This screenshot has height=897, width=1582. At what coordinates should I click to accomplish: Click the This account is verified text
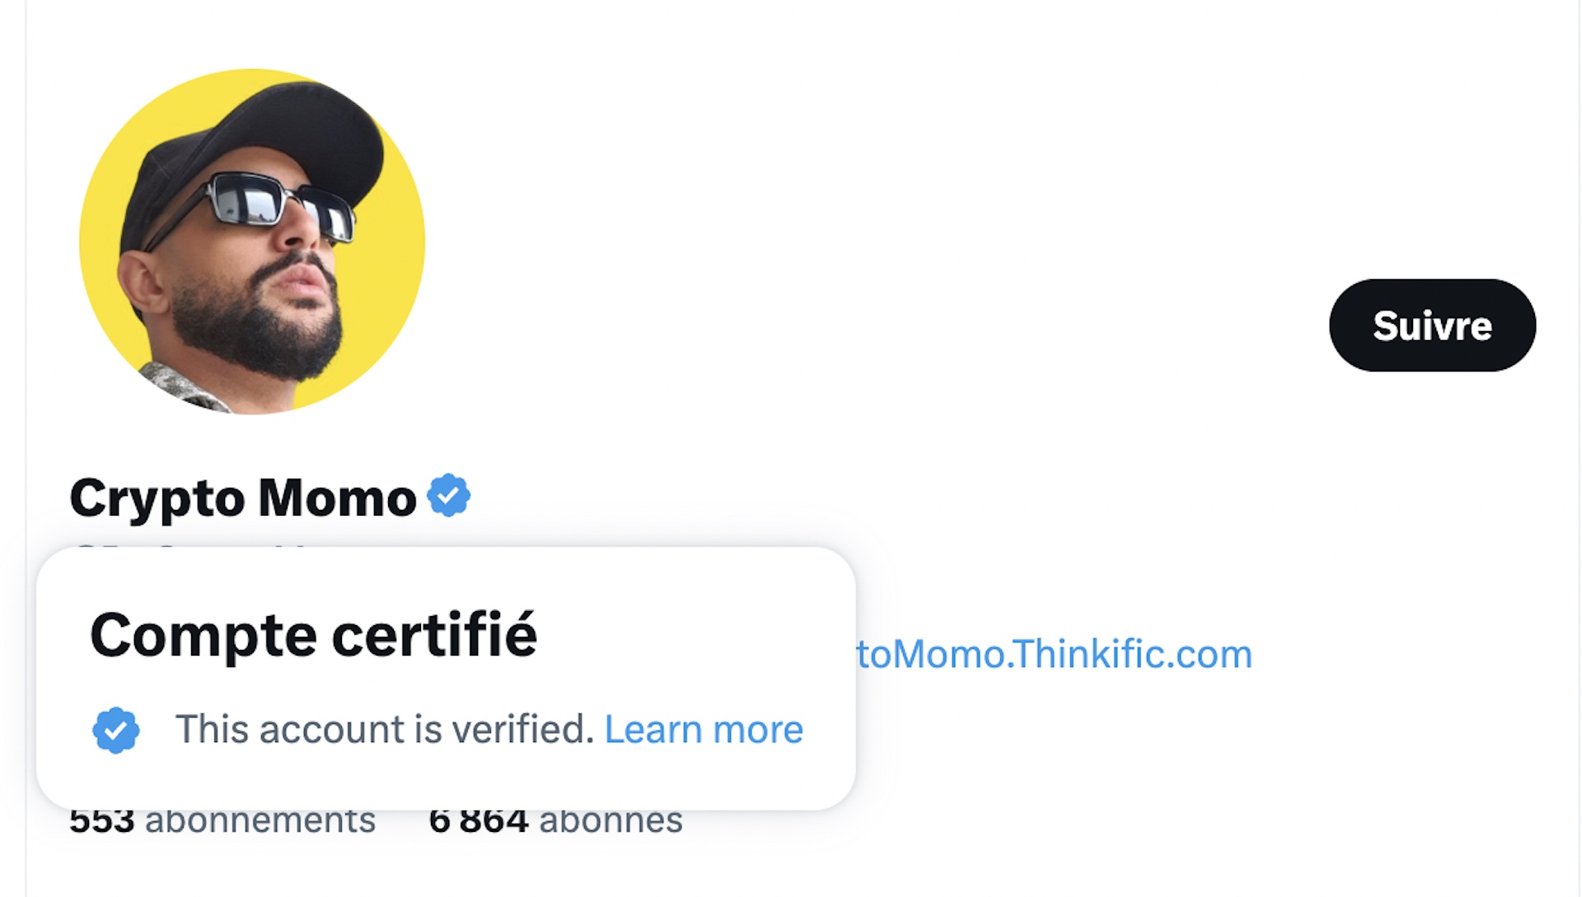tap(384, 729)
